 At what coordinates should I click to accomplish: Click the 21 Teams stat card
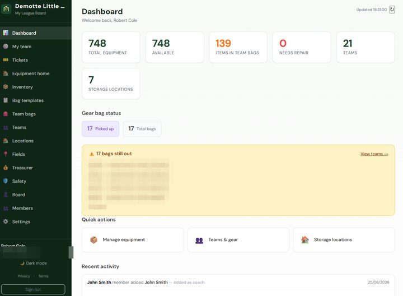pos(365,47)
